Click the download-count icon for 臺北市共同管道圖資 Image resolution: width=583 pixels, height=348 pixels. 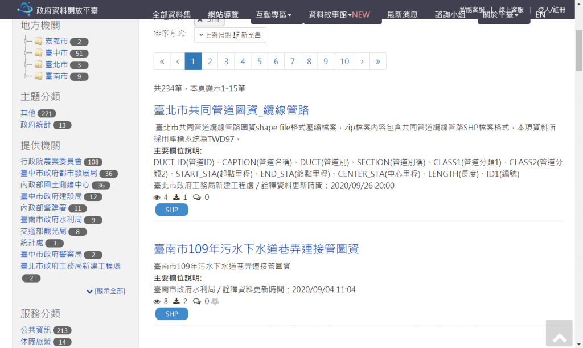pyautogui.click(x=176, y=197)
